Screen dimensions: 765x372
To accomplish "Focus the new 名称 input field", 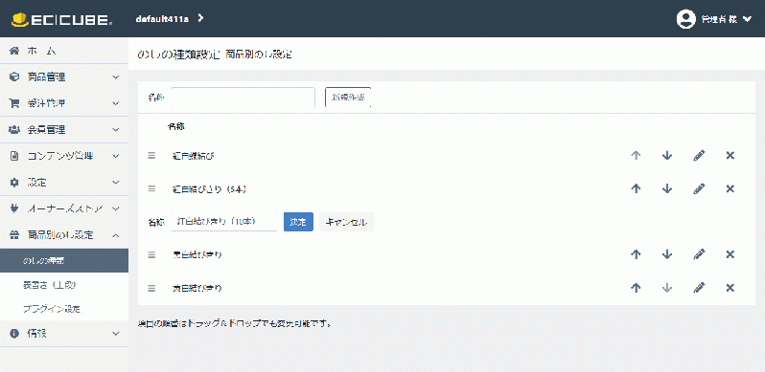I will coord(243,98).
